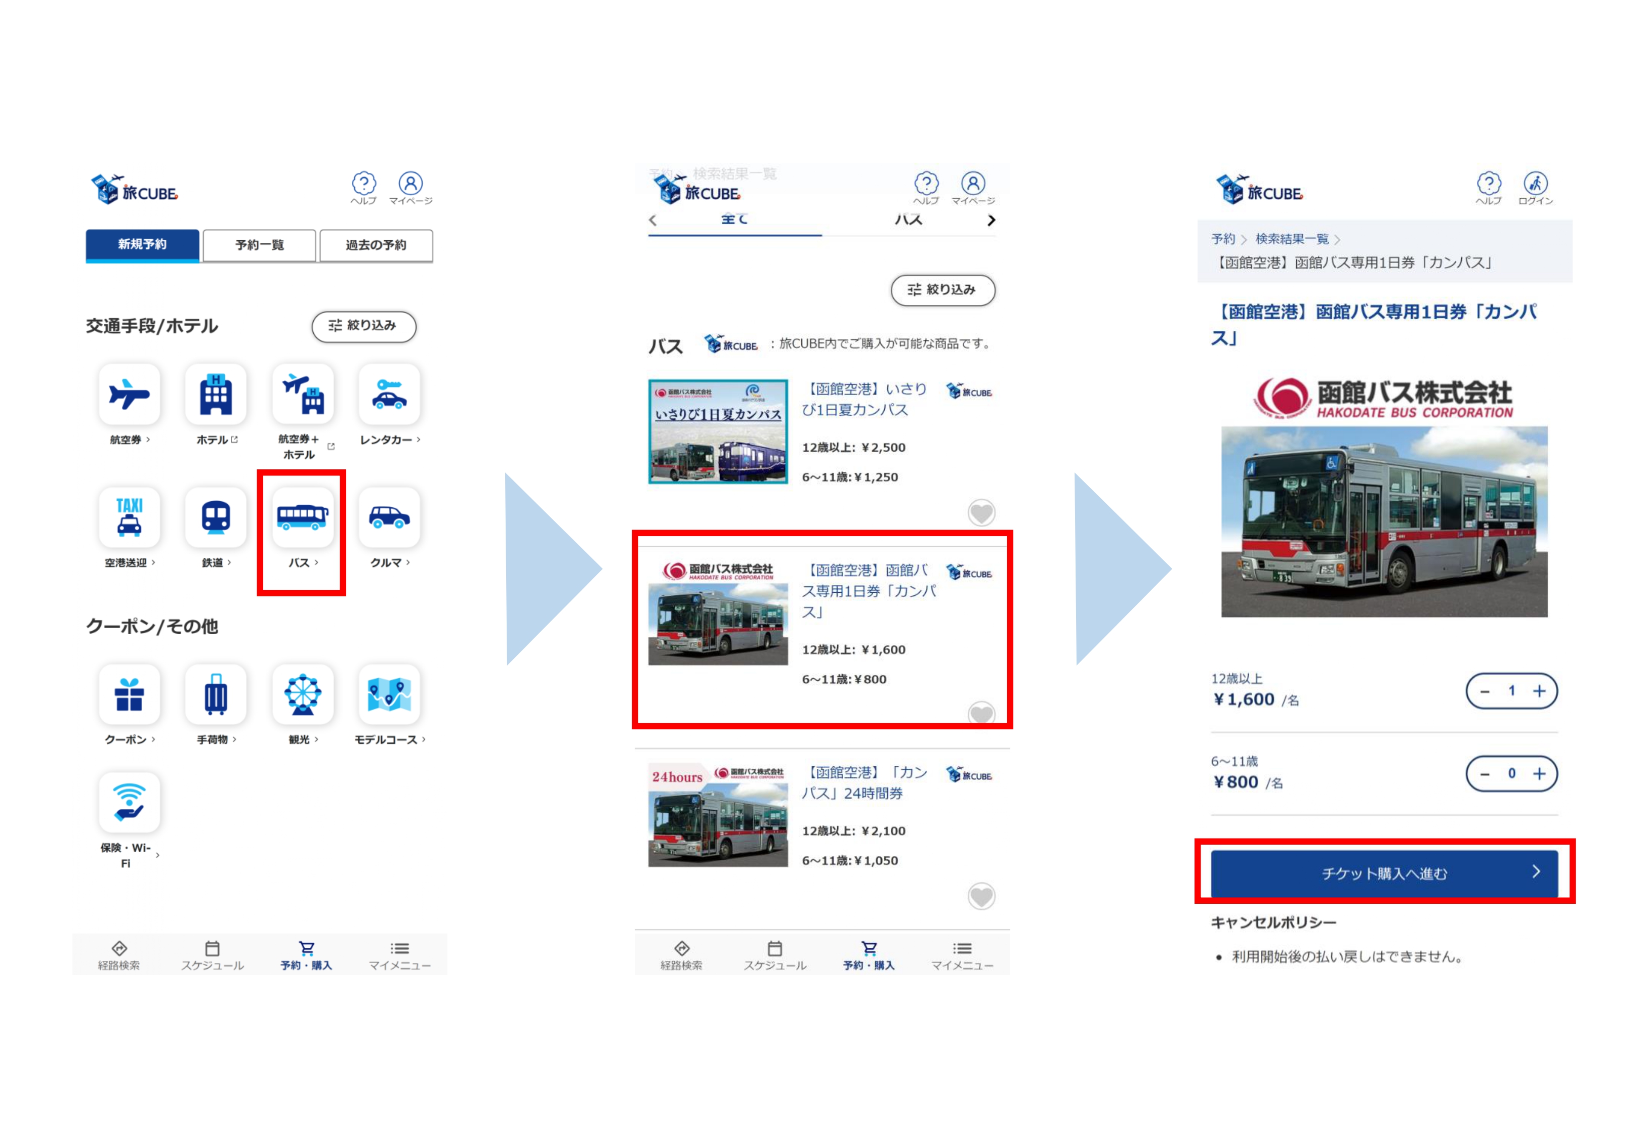
Task: Open マイメニュー in left screen bottom bar
Action: click(400, 956)
